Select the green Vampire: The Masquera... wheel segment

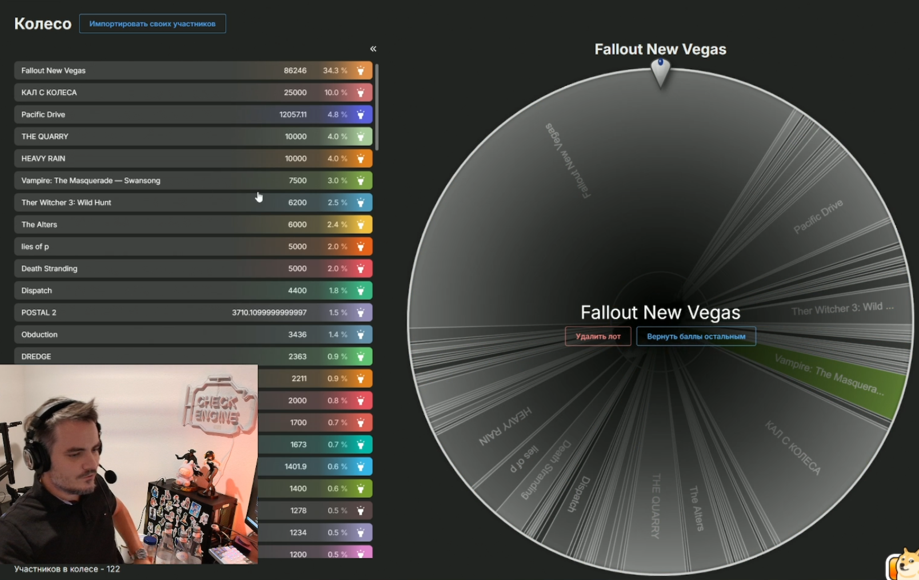pos(829,375)
